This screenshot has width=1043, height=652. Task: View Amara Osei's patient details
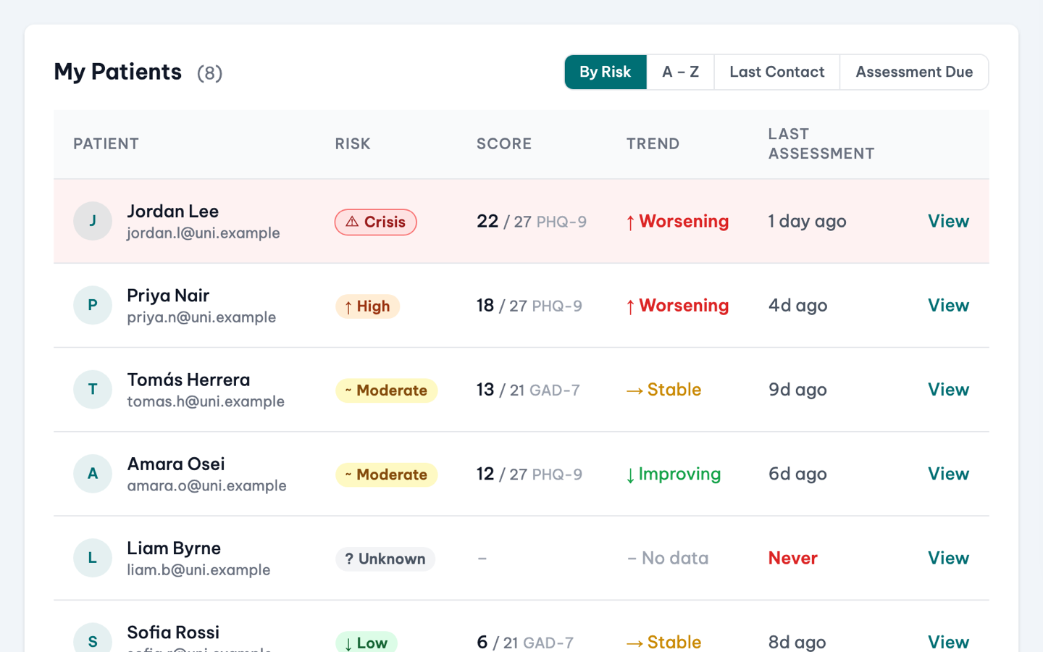point(948,473)
